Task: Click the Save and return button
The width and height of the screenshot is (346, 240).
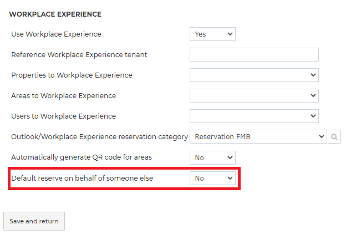Action: tap(34, 221)
